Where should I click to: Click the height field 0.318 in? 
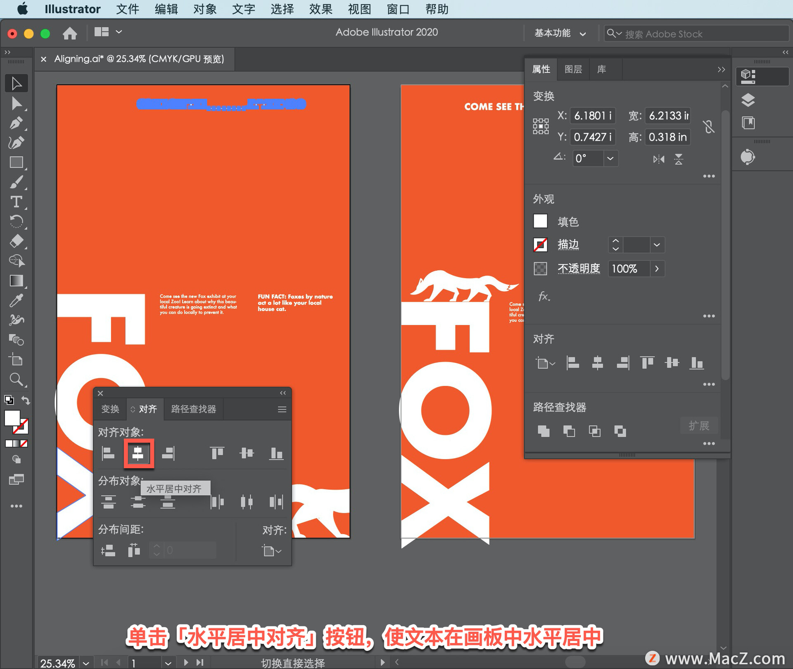[667, 137]
